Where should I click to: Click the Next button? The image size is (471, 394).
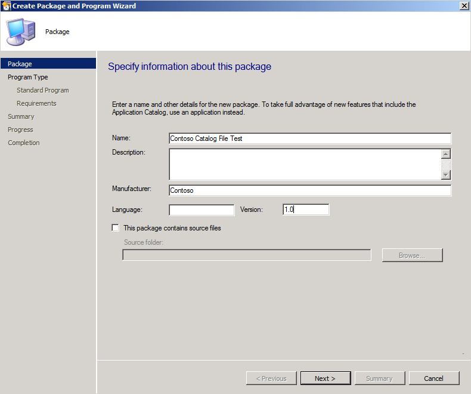pos(325,378)
